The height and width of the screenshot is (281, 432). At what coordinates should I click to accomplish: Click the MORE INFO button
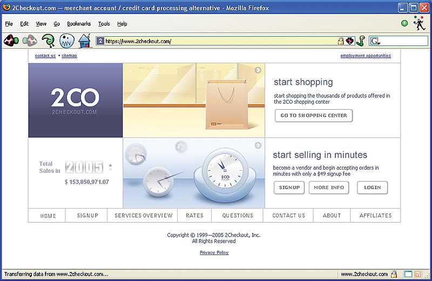(329, 188)
